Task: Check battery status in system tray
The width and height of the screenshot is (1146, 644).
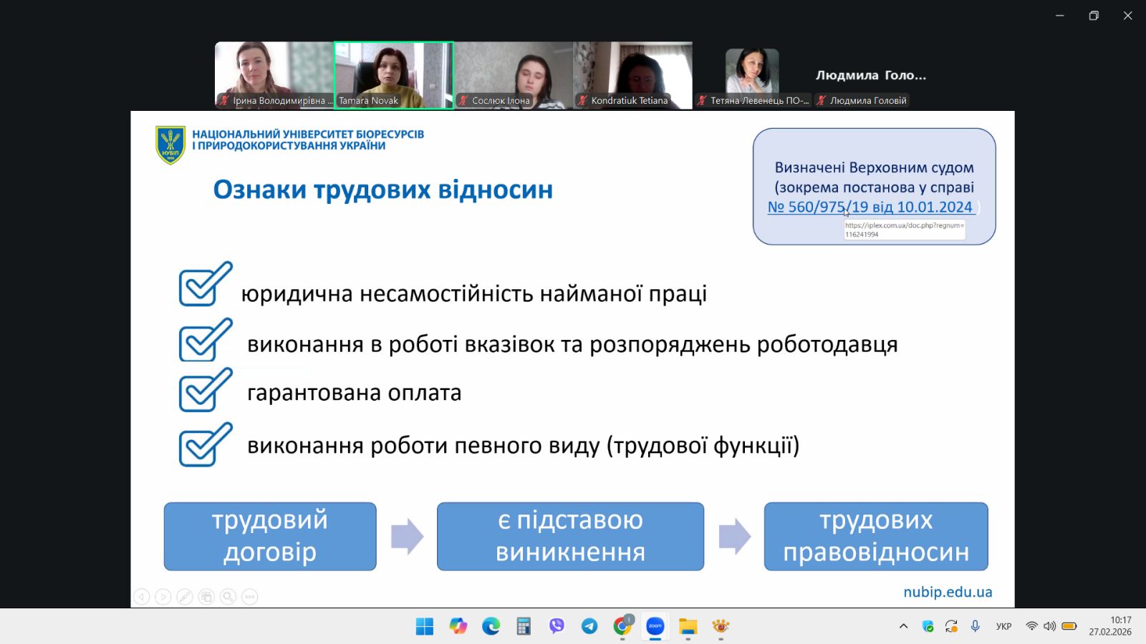Action: pos(1069,626)
